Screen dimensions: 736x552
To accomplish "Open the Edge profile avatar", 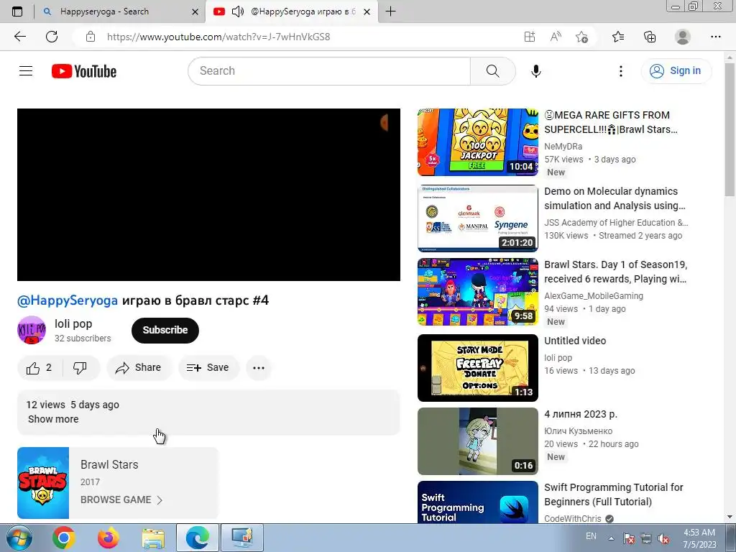I will (x=683, y=37).
